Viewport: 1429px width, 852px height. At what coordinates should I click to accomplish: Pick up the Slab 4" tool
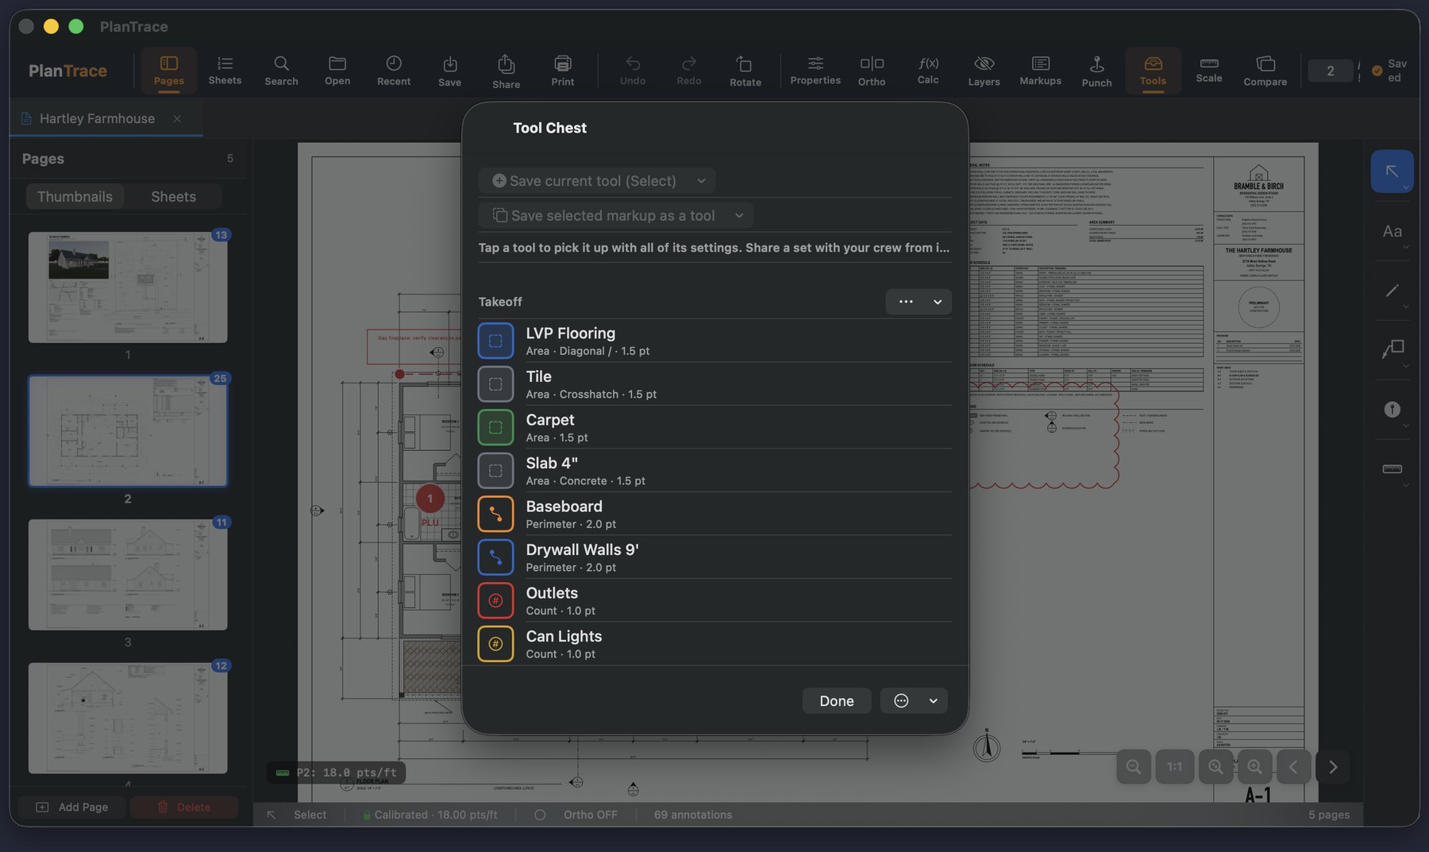[x=714, y=471]
